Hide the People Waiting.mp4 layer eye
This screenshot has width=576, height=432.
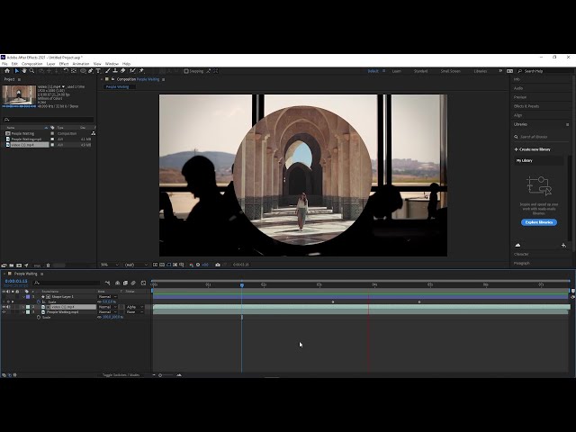tap(4, 311)
